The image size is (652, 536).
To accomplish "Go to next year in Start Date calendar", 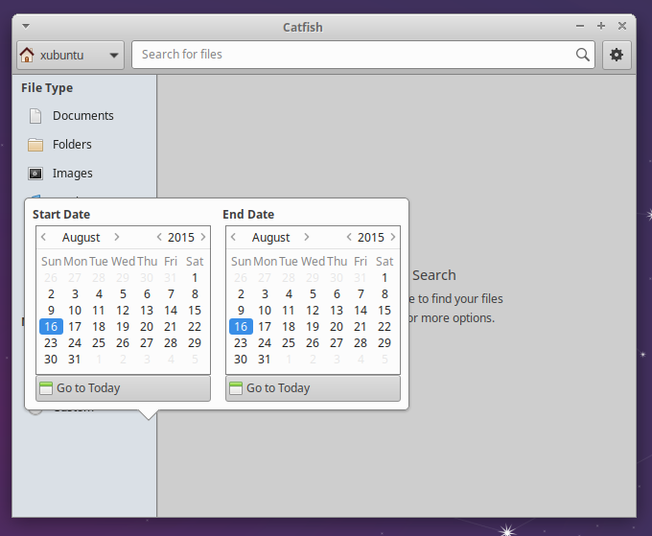I will (x=203, y=237).
